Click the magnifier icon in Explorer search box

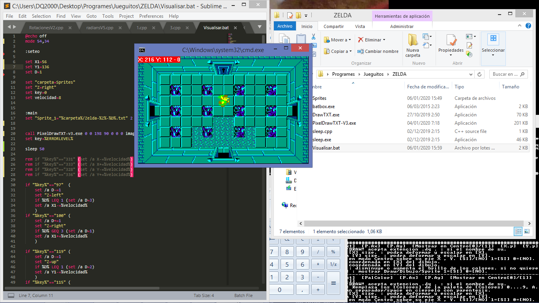[x=522, y=74]
